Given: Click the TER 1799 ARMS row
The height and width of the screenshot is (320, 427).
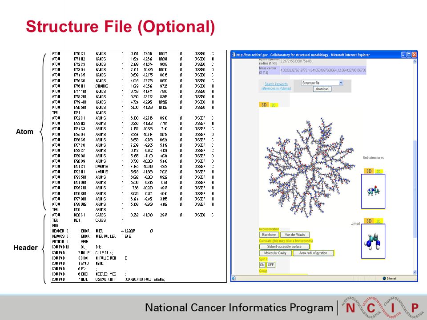Looking at the screenshot, I should (x=88, y=209).
